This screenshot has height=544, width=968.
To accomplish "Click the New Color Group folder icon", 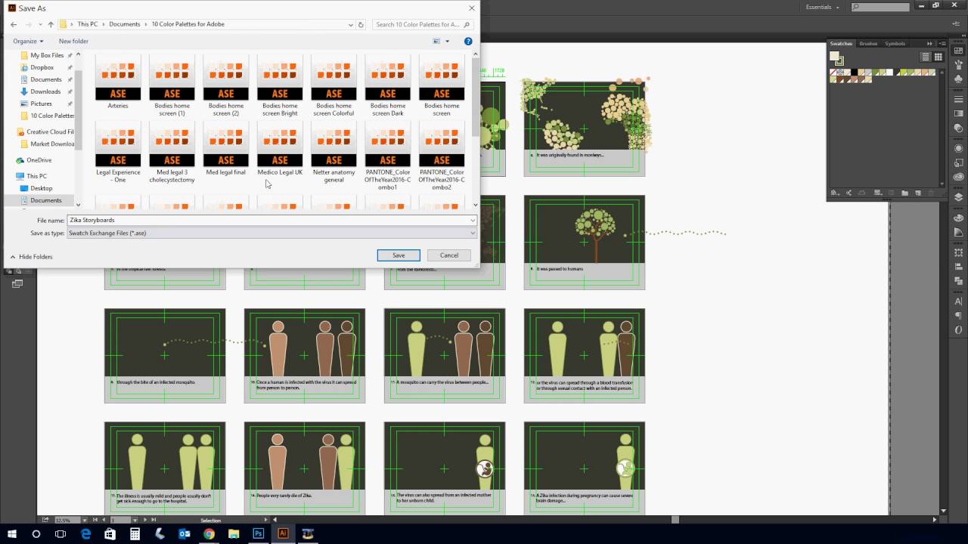I will pos(904,193).
